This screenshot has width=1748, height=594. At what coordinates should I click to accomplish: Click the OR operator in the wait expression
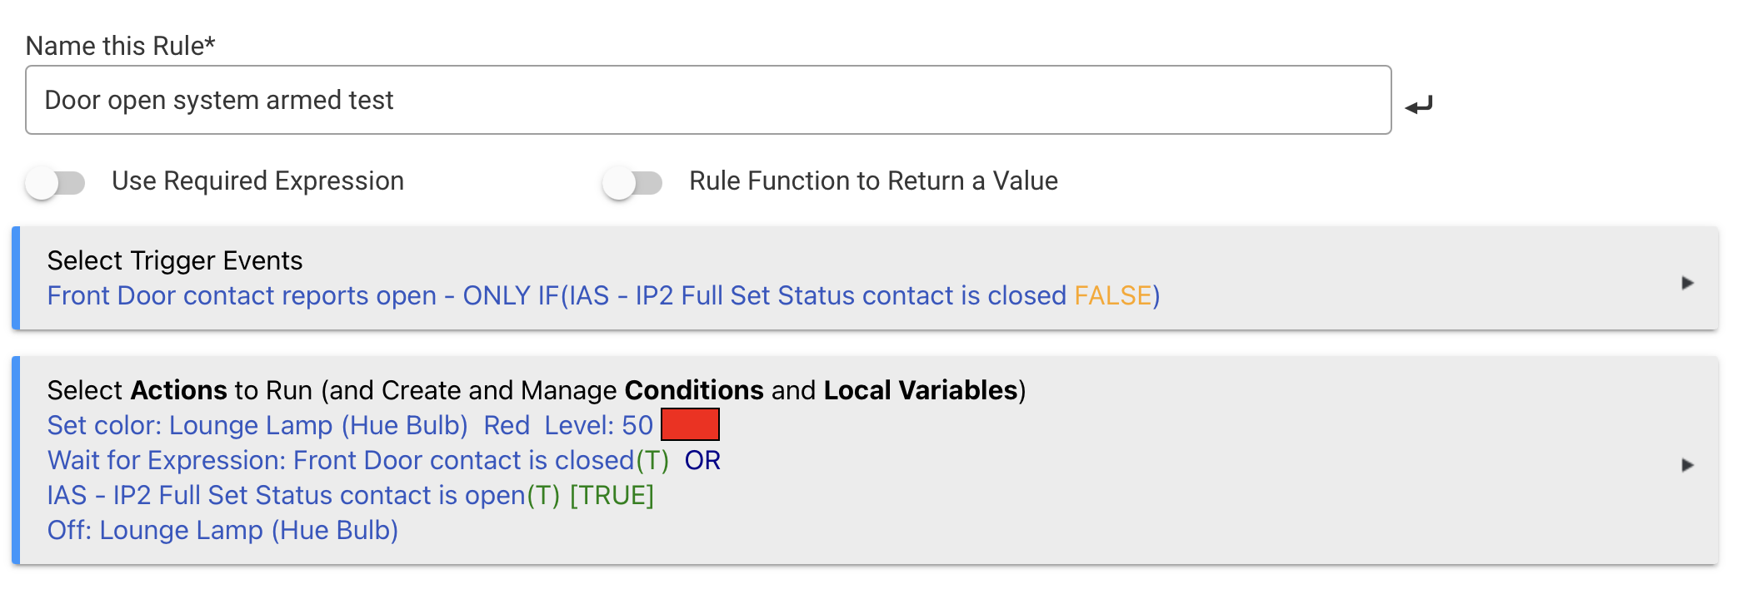coord(702,460)
